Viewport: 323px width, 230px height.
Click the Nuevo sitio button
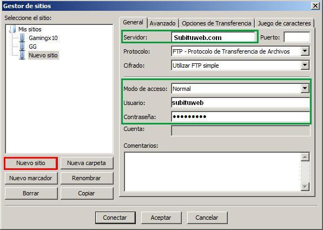click(31, 163)
